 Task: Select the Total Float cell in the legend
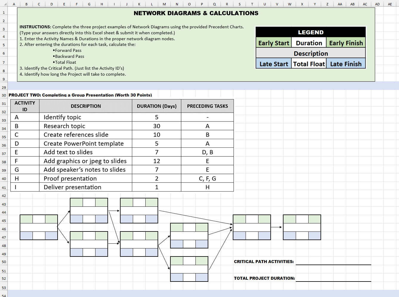pos(309,64)
